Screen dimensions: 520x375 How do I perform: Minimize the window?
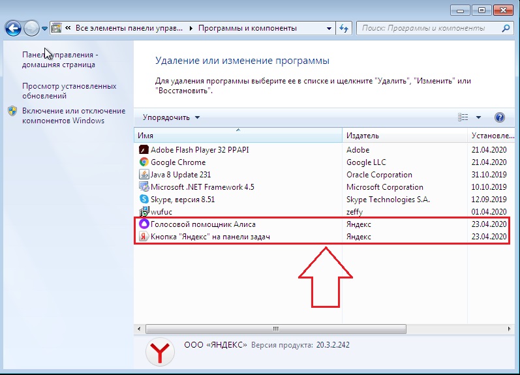click(x=460, y=10)
